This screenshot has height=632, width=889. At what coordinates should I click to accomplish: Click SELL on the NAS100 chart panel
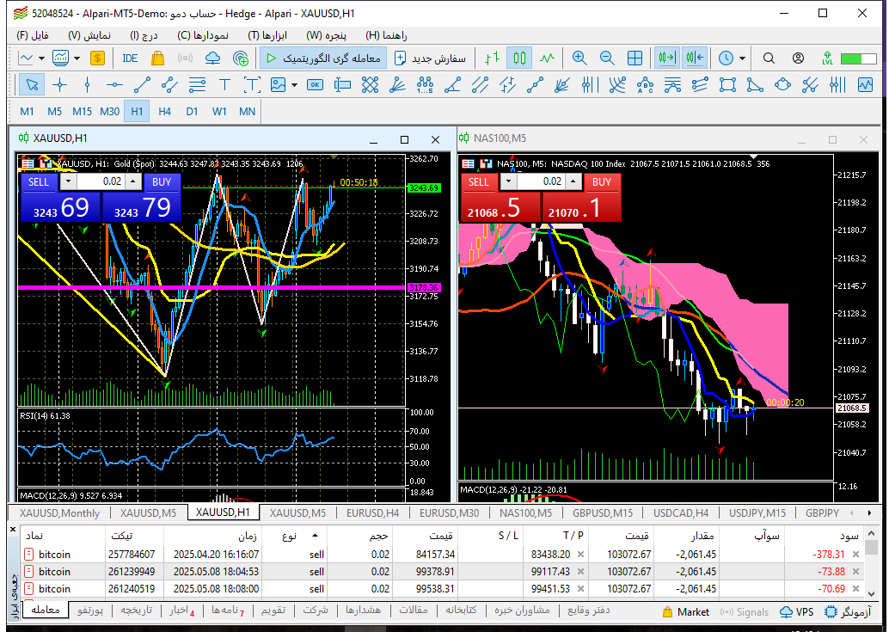(x=479, y=181)
